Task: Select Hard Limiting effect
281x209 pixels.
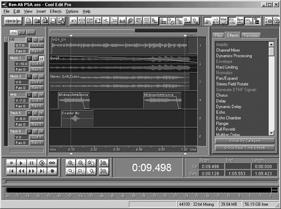Action: point(227,67)
